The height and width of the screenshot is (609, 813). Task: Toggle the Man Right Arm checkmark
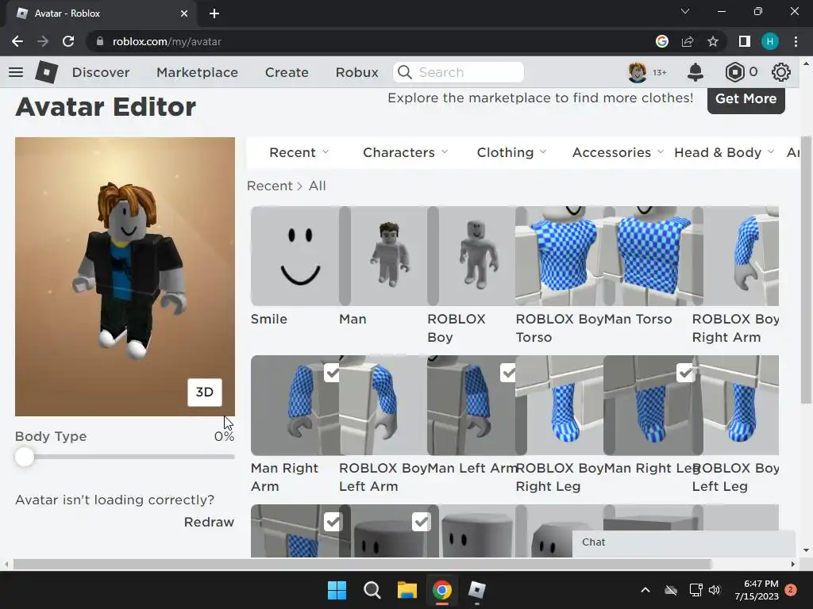point(332,373)
